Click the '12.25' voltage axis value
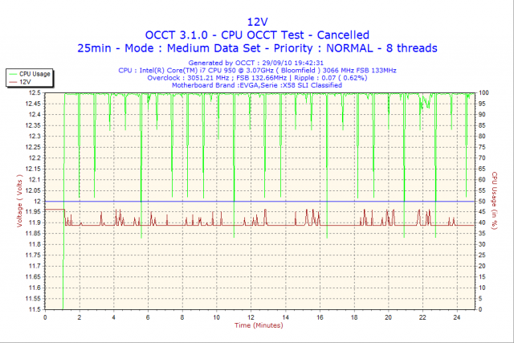The height and width of the screenshot is (343, 514). point(34,147)
